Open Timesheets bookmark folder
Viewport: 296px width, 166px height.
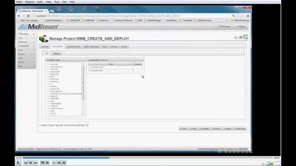(x=185, y=20)
